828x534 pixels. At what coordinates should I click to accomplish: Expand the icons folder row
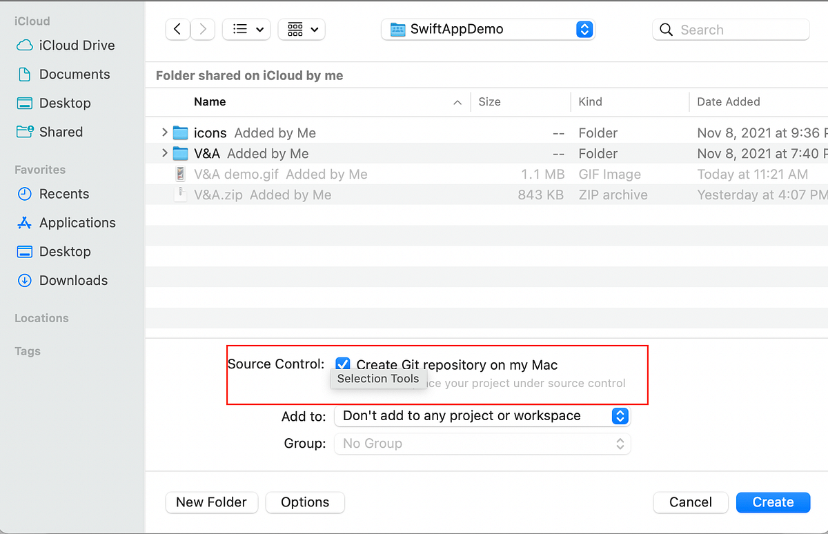pyautogui.click(x=164, y=132)
